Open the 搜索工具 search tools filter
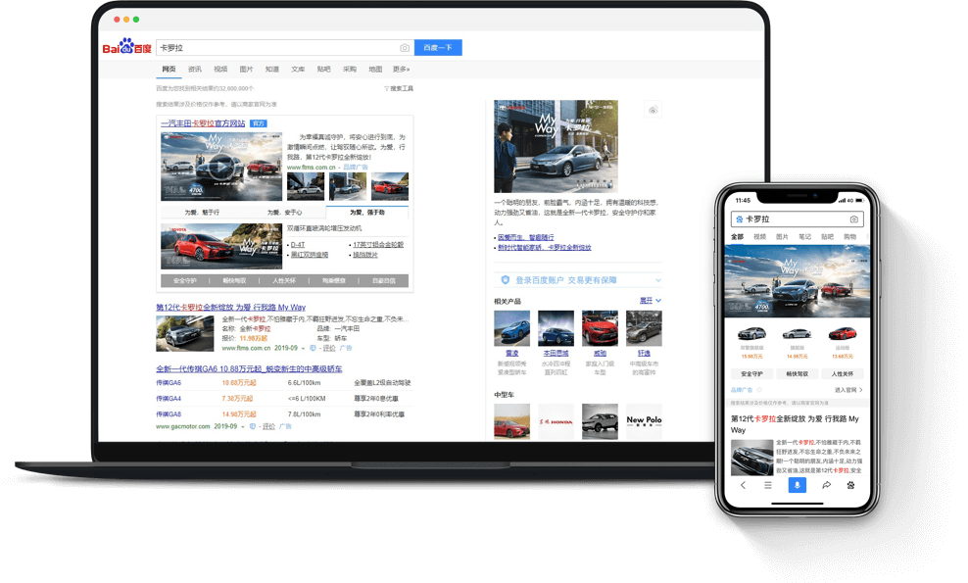The image size is (968, 583). pyautogui.click(x=399, y=89)
